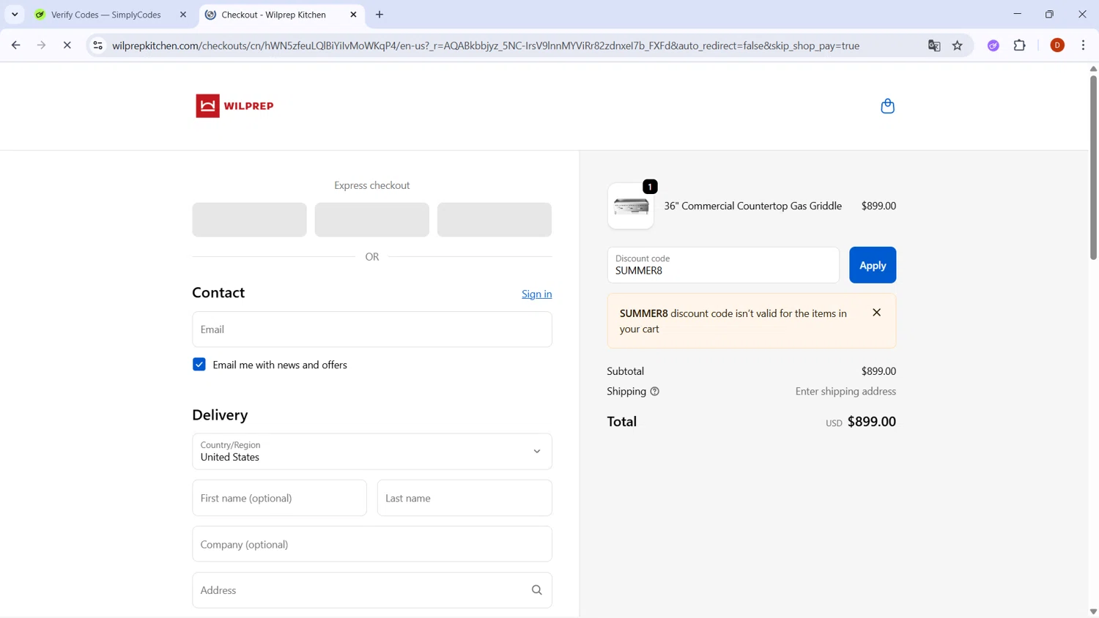Image resolution: width=1099 pixels, height=618 pixels.
Task: Click the middle express checkout button
Action: 372,220
